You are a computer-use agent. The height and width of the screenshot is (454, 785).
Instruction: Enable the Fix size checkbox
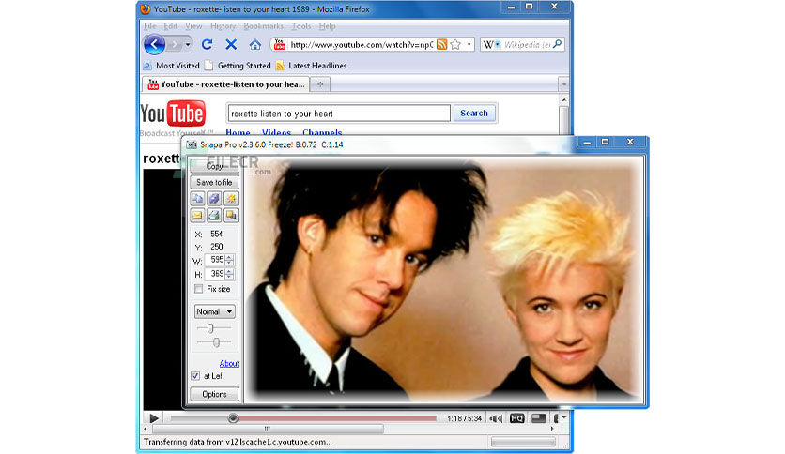tap(199, 289)
